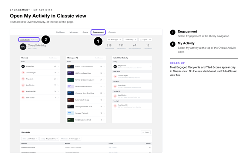248x159 pixels.
Task: Click Priya Shah avatar in Latest User Activity
Action: (x=115, y=86)
